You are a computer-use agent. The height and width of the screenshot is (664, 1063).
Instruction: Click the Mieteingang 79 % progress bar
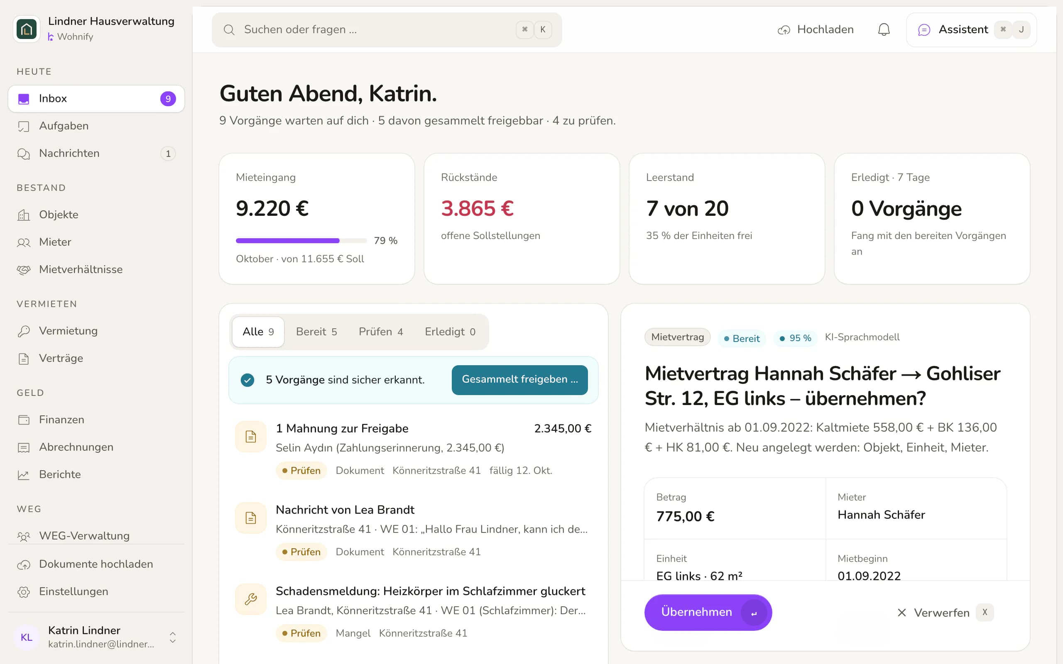pyautogui.click(x=301, y=241)
